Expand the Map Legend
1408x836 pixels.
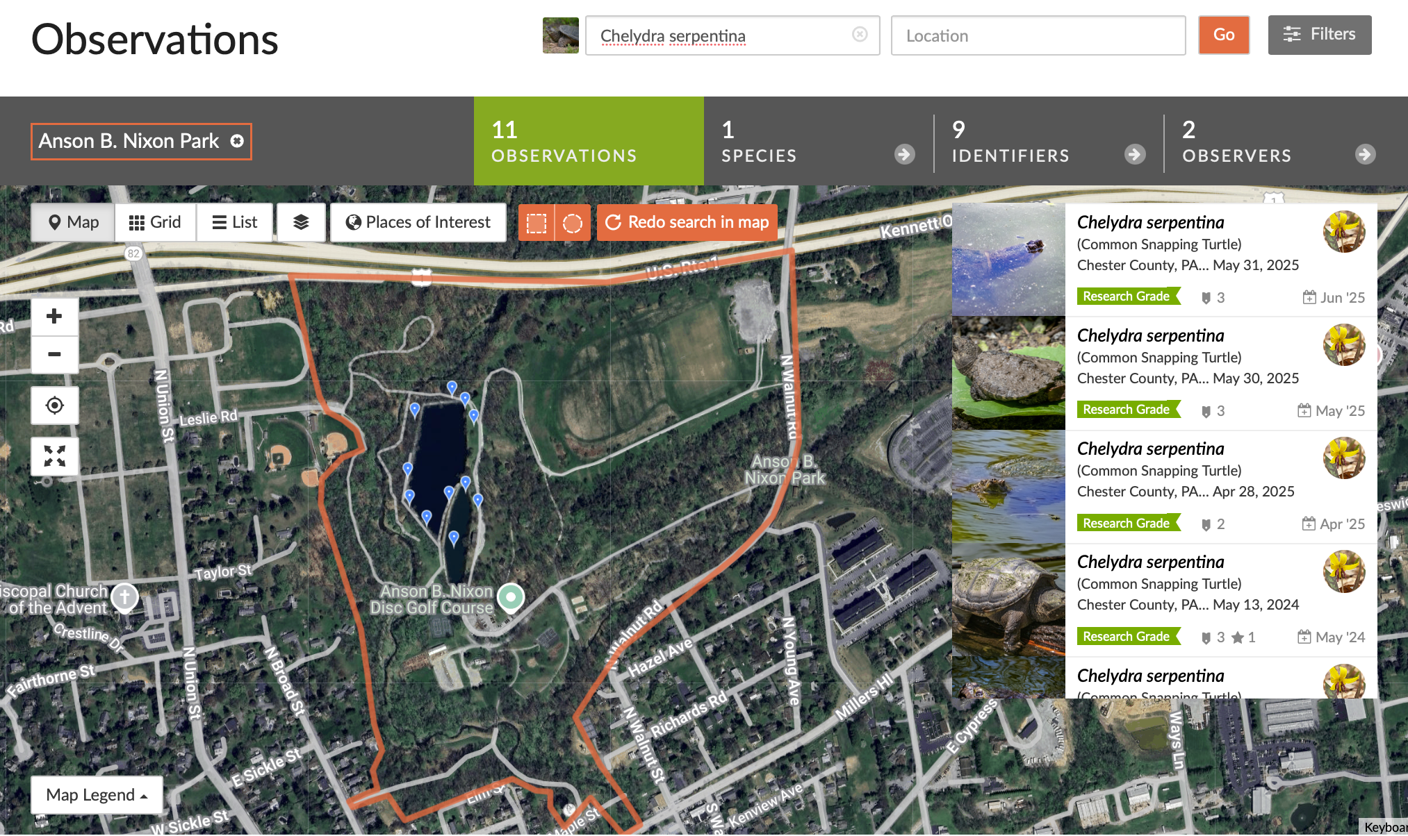pyautogui.click(x=97, y=795)
